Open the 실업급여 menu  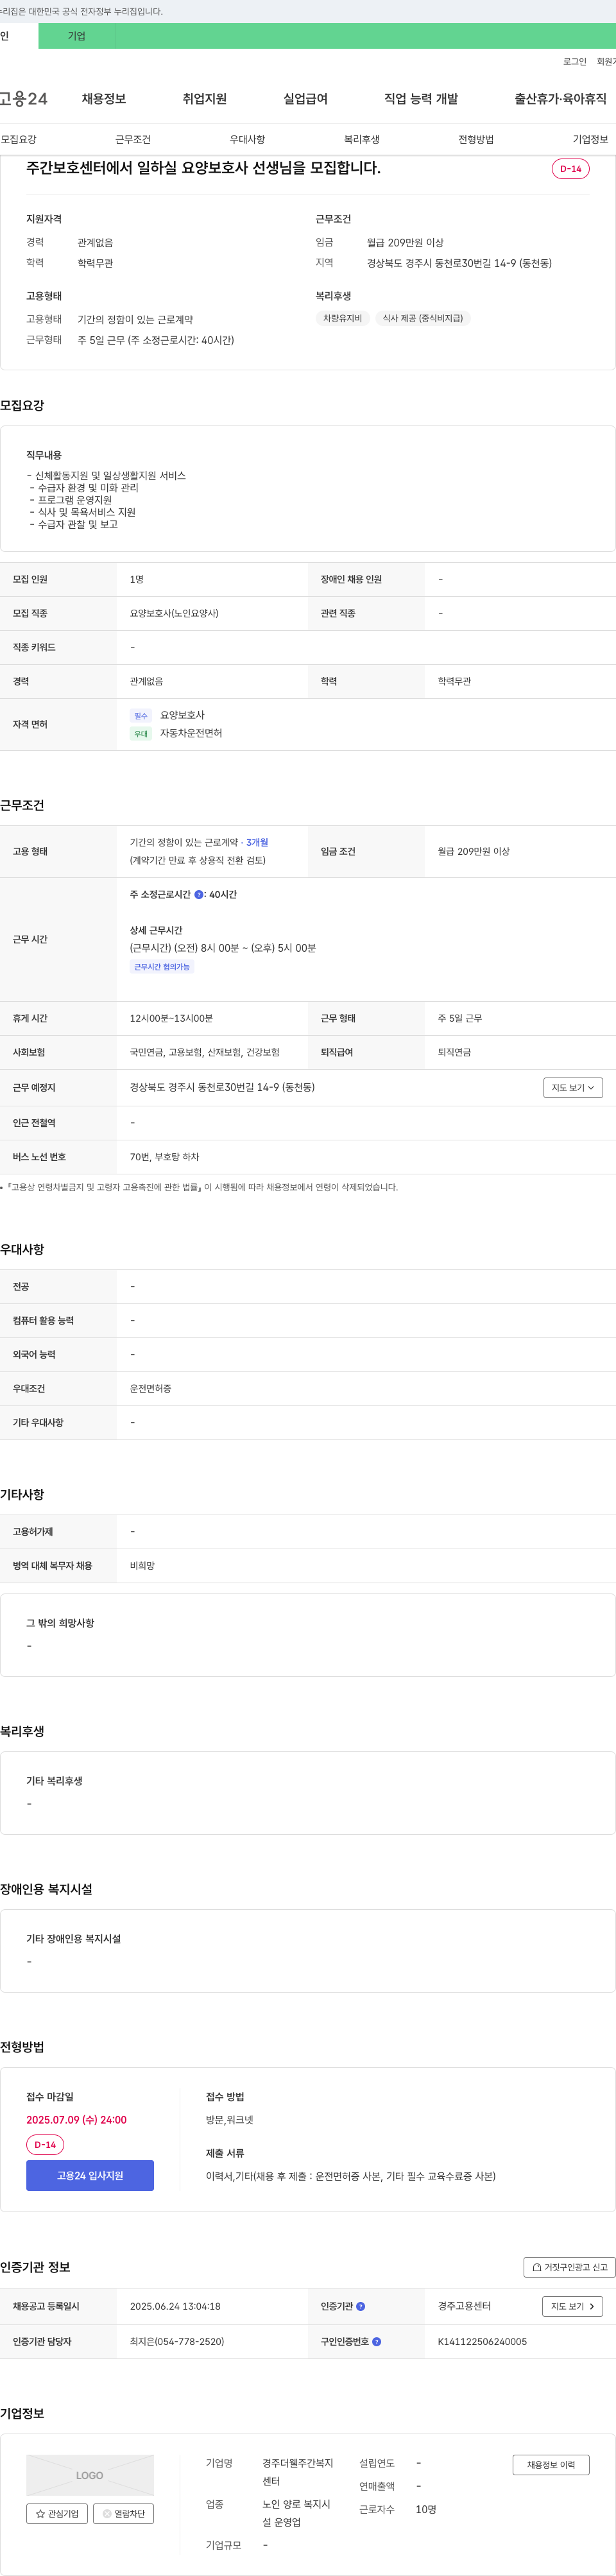[306, 99]
